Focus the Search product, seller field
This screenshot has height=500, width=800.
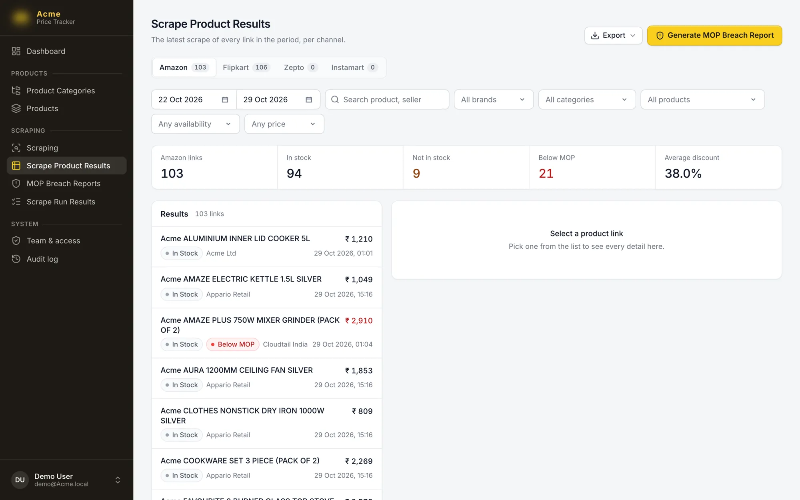387,100
